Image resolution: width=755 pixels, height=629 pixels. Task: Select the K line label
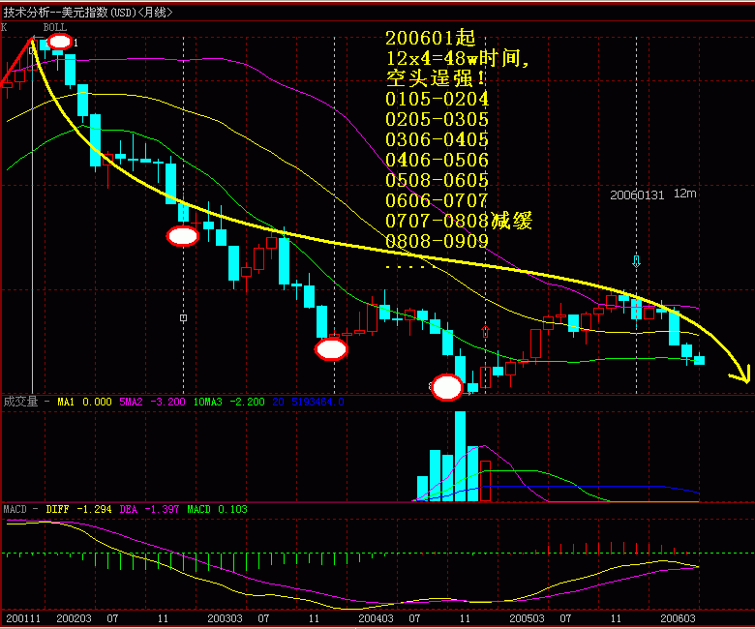click(x=5, y=27)
